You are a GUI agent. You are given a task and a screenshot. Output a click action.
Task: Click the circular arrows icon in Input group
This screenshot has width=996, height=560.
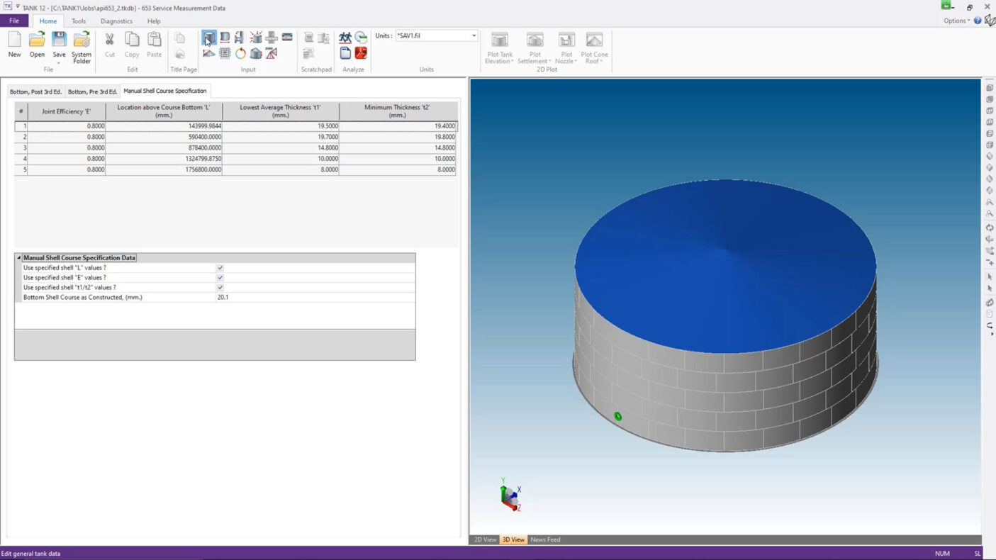coord(240,53)
